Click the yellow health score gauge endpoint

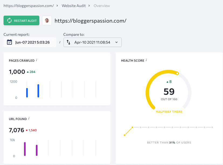(x=177, y=73)
